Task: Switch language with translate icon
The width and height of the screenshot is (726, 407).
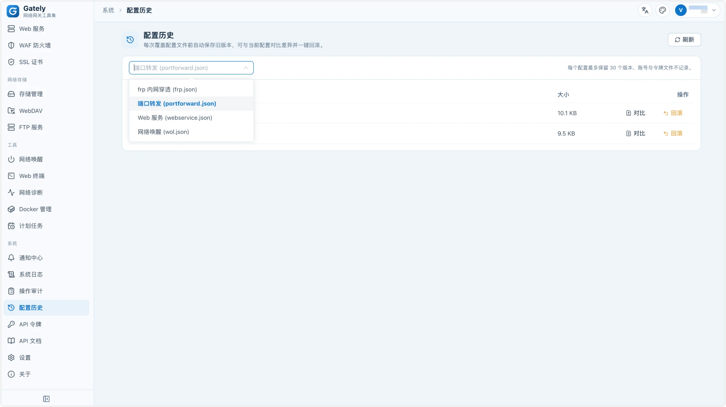Action: point(645,10)
